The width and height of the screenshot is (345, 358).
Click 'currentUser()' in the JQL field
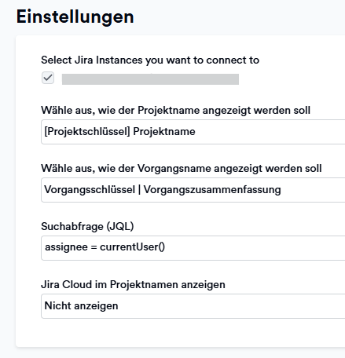132,247
